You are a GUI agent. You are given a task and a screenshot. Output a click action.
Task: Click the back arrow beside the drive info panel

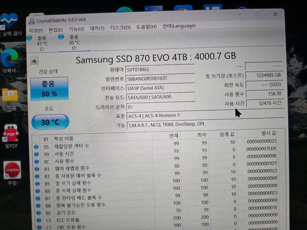[34, 60]
